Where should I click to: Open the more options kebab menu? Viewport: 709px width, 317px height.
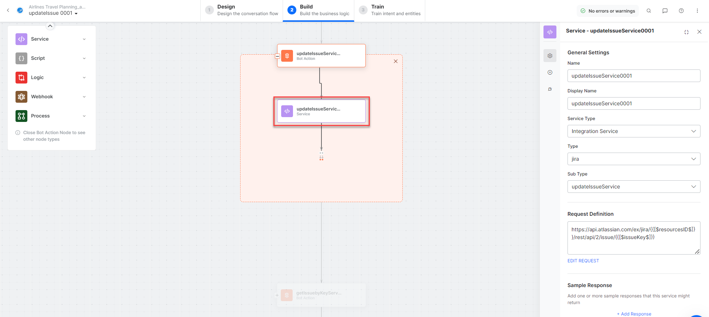click(697, 11)
